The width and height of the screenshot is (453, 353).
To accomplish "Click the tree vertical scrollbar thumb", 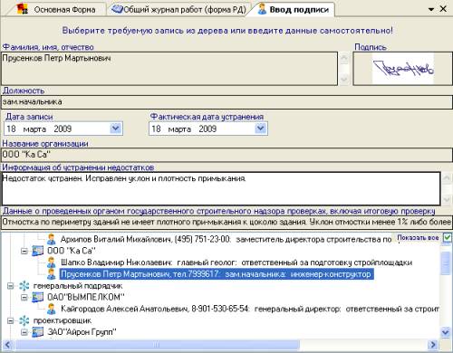I will click(447, 263).
